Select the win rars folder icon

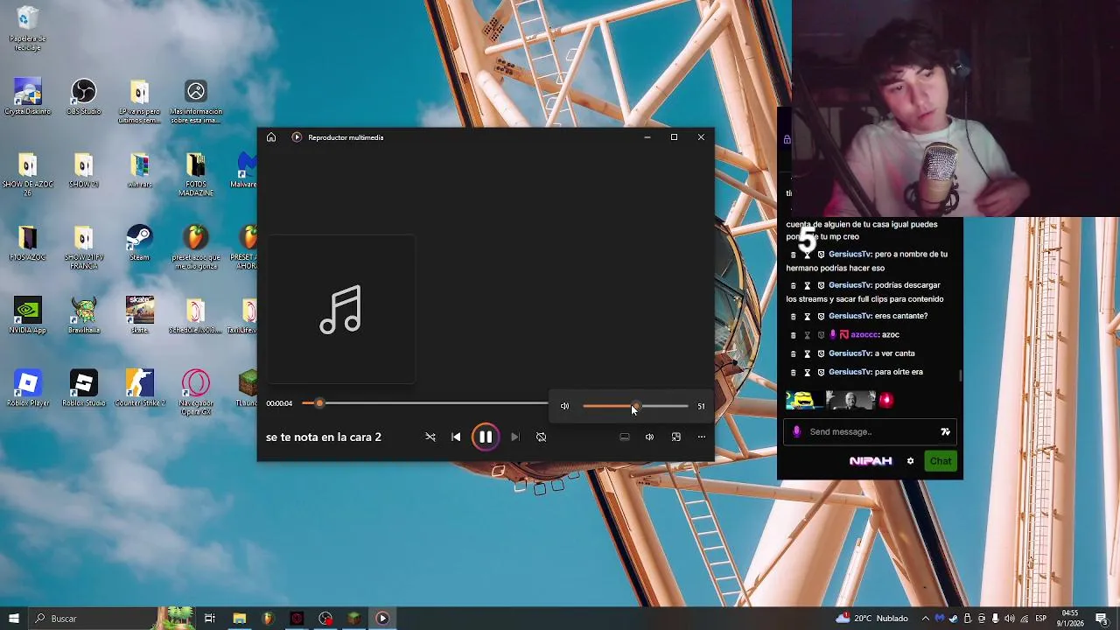tap(139, 170)
